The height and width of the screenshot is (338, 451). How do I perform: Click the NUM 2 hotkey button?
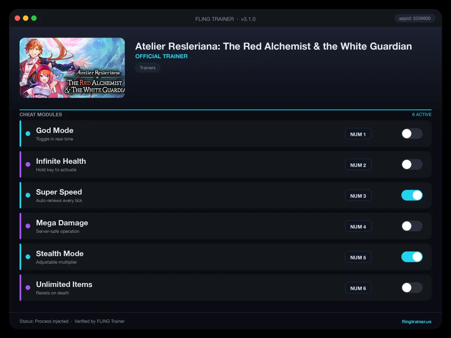point(358,165)
